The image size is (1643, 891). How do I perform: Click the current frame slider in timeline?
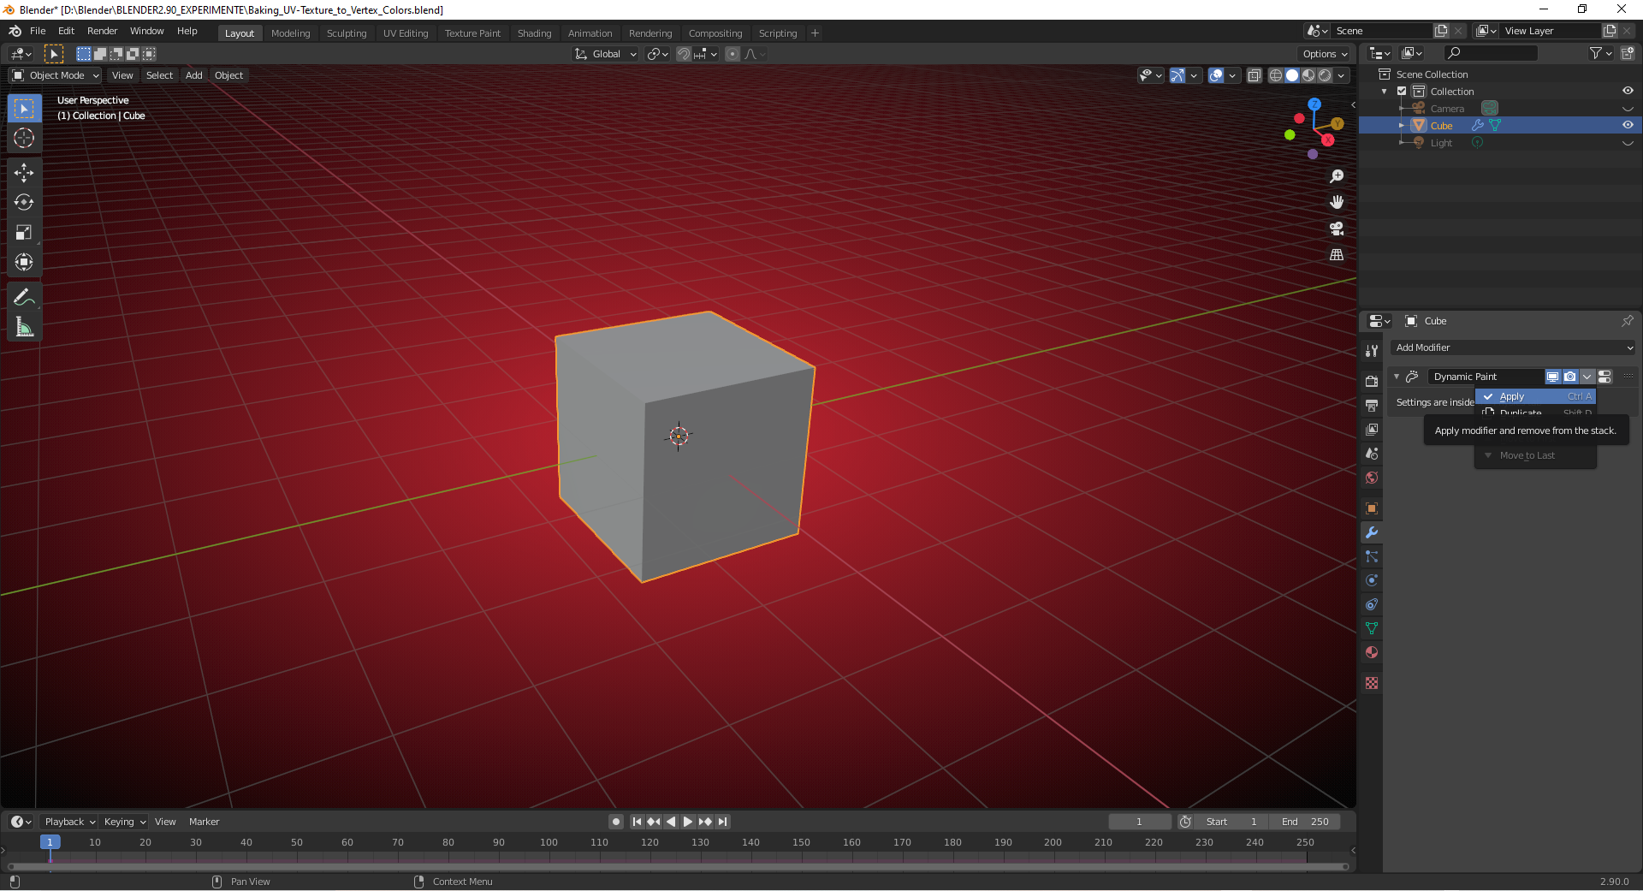(1139, 821)
